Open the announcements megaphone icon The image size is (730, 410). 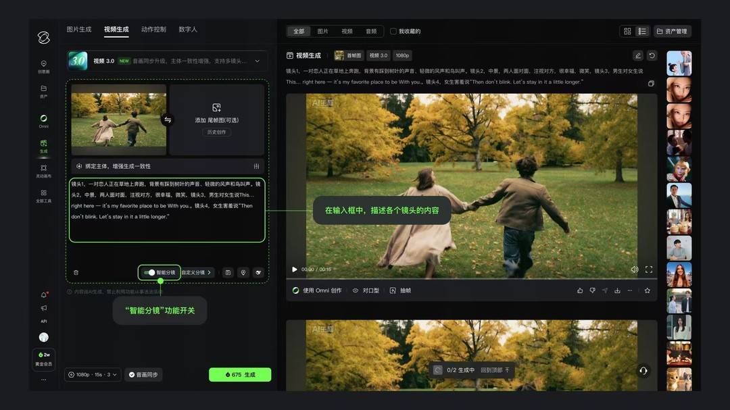(44, 308)
